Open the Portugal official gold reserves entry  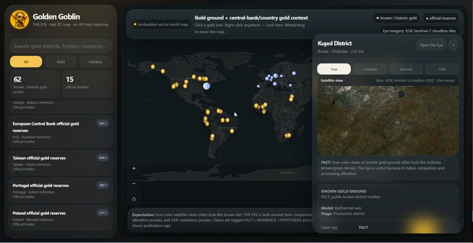click(x=60, y=191)
